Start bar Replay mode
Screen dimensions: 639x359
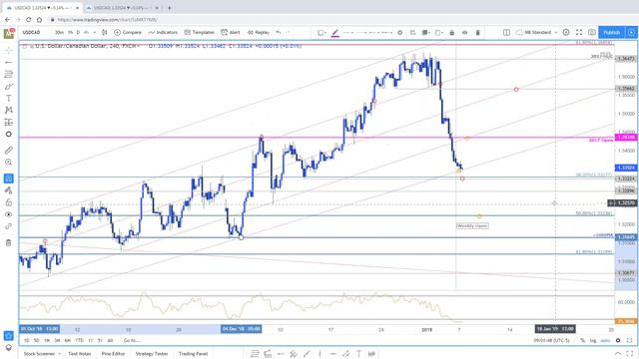coord(259,32)
